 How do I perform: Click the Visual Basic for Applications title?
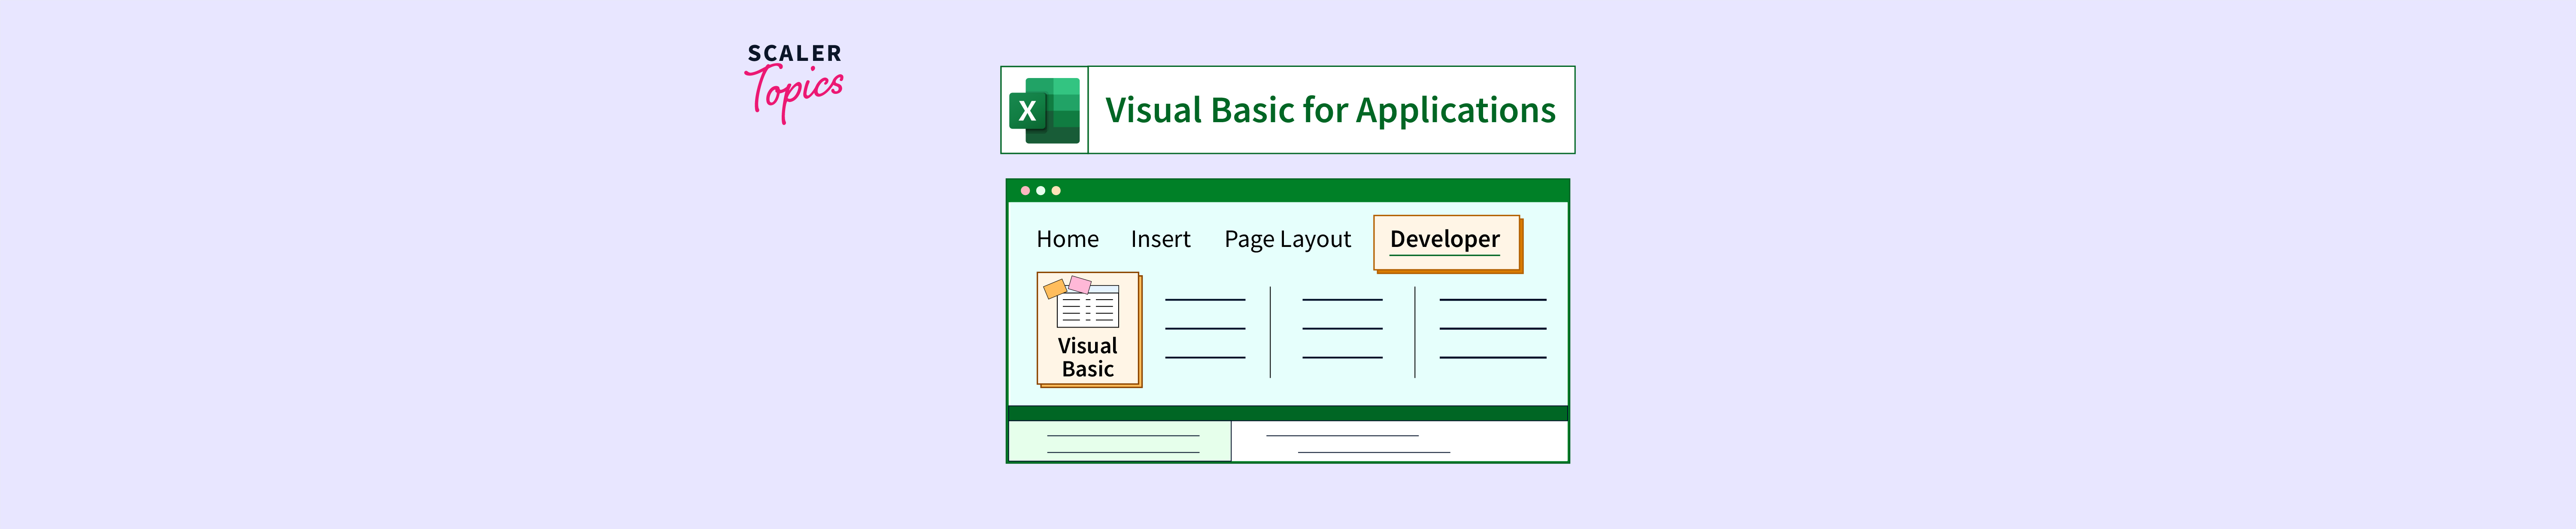tap(1330, 110)
